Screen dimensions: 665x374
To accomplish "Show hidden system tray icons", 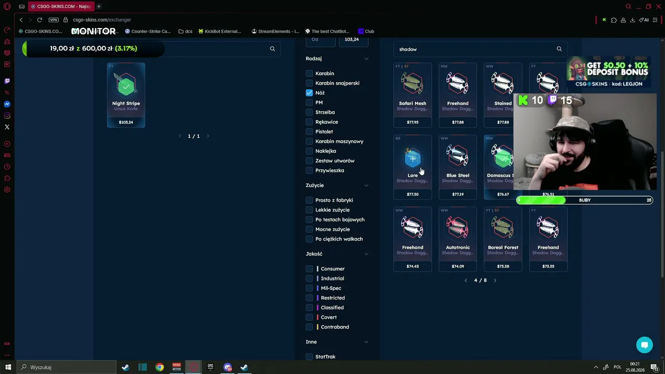I will pos(596,367).
